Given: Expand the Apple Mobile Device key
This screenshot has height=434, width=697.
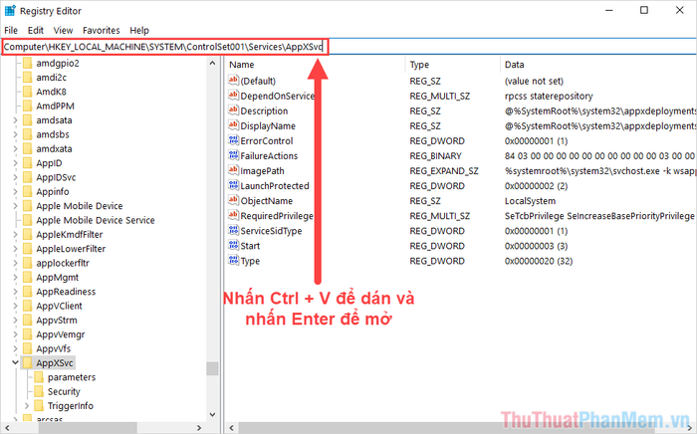Looking at the screenshot, I should coord(15,206).
